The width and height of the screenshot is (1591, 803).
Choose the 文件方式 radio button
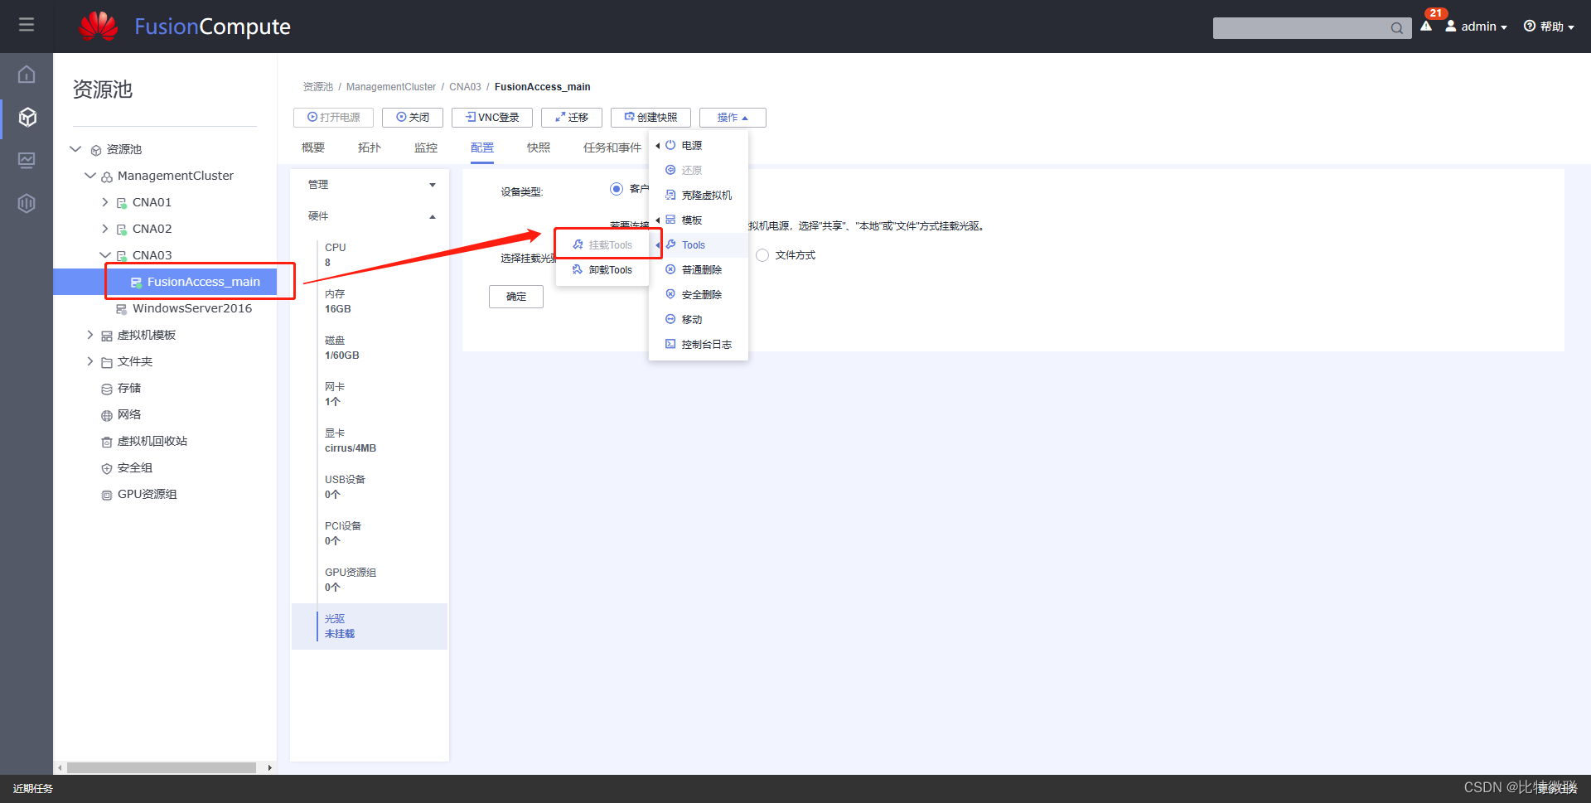(762, 254)
